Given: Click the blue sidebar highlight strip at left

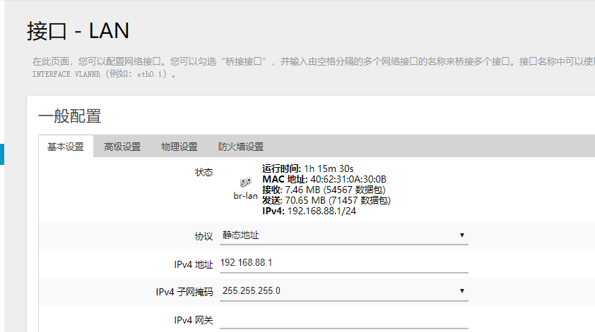Looking at the screenshot, I should (2, 154).
